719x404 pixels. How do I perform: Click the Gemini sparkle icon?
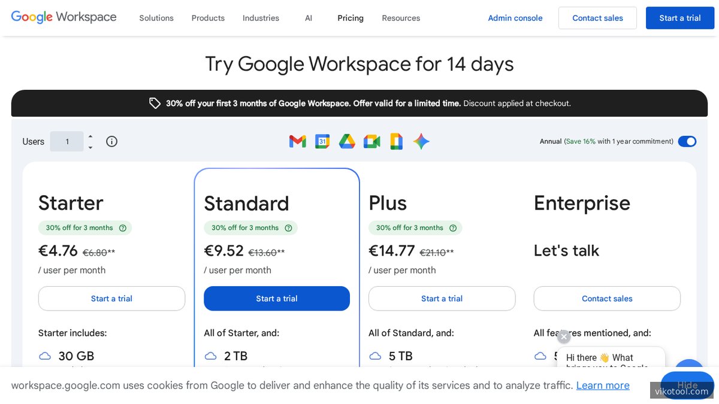tap(421, 141)
